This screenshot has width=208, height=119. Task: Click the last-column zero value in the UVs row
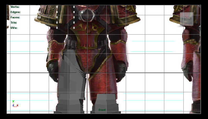(74, 28)
